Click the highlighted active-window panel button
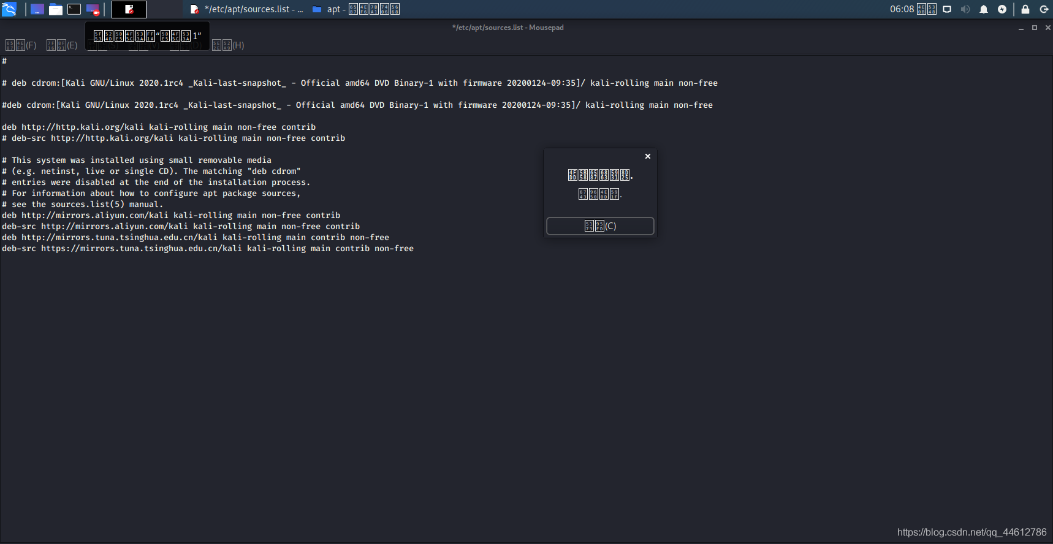This screenshot has width=1053, height=544. 129,9
